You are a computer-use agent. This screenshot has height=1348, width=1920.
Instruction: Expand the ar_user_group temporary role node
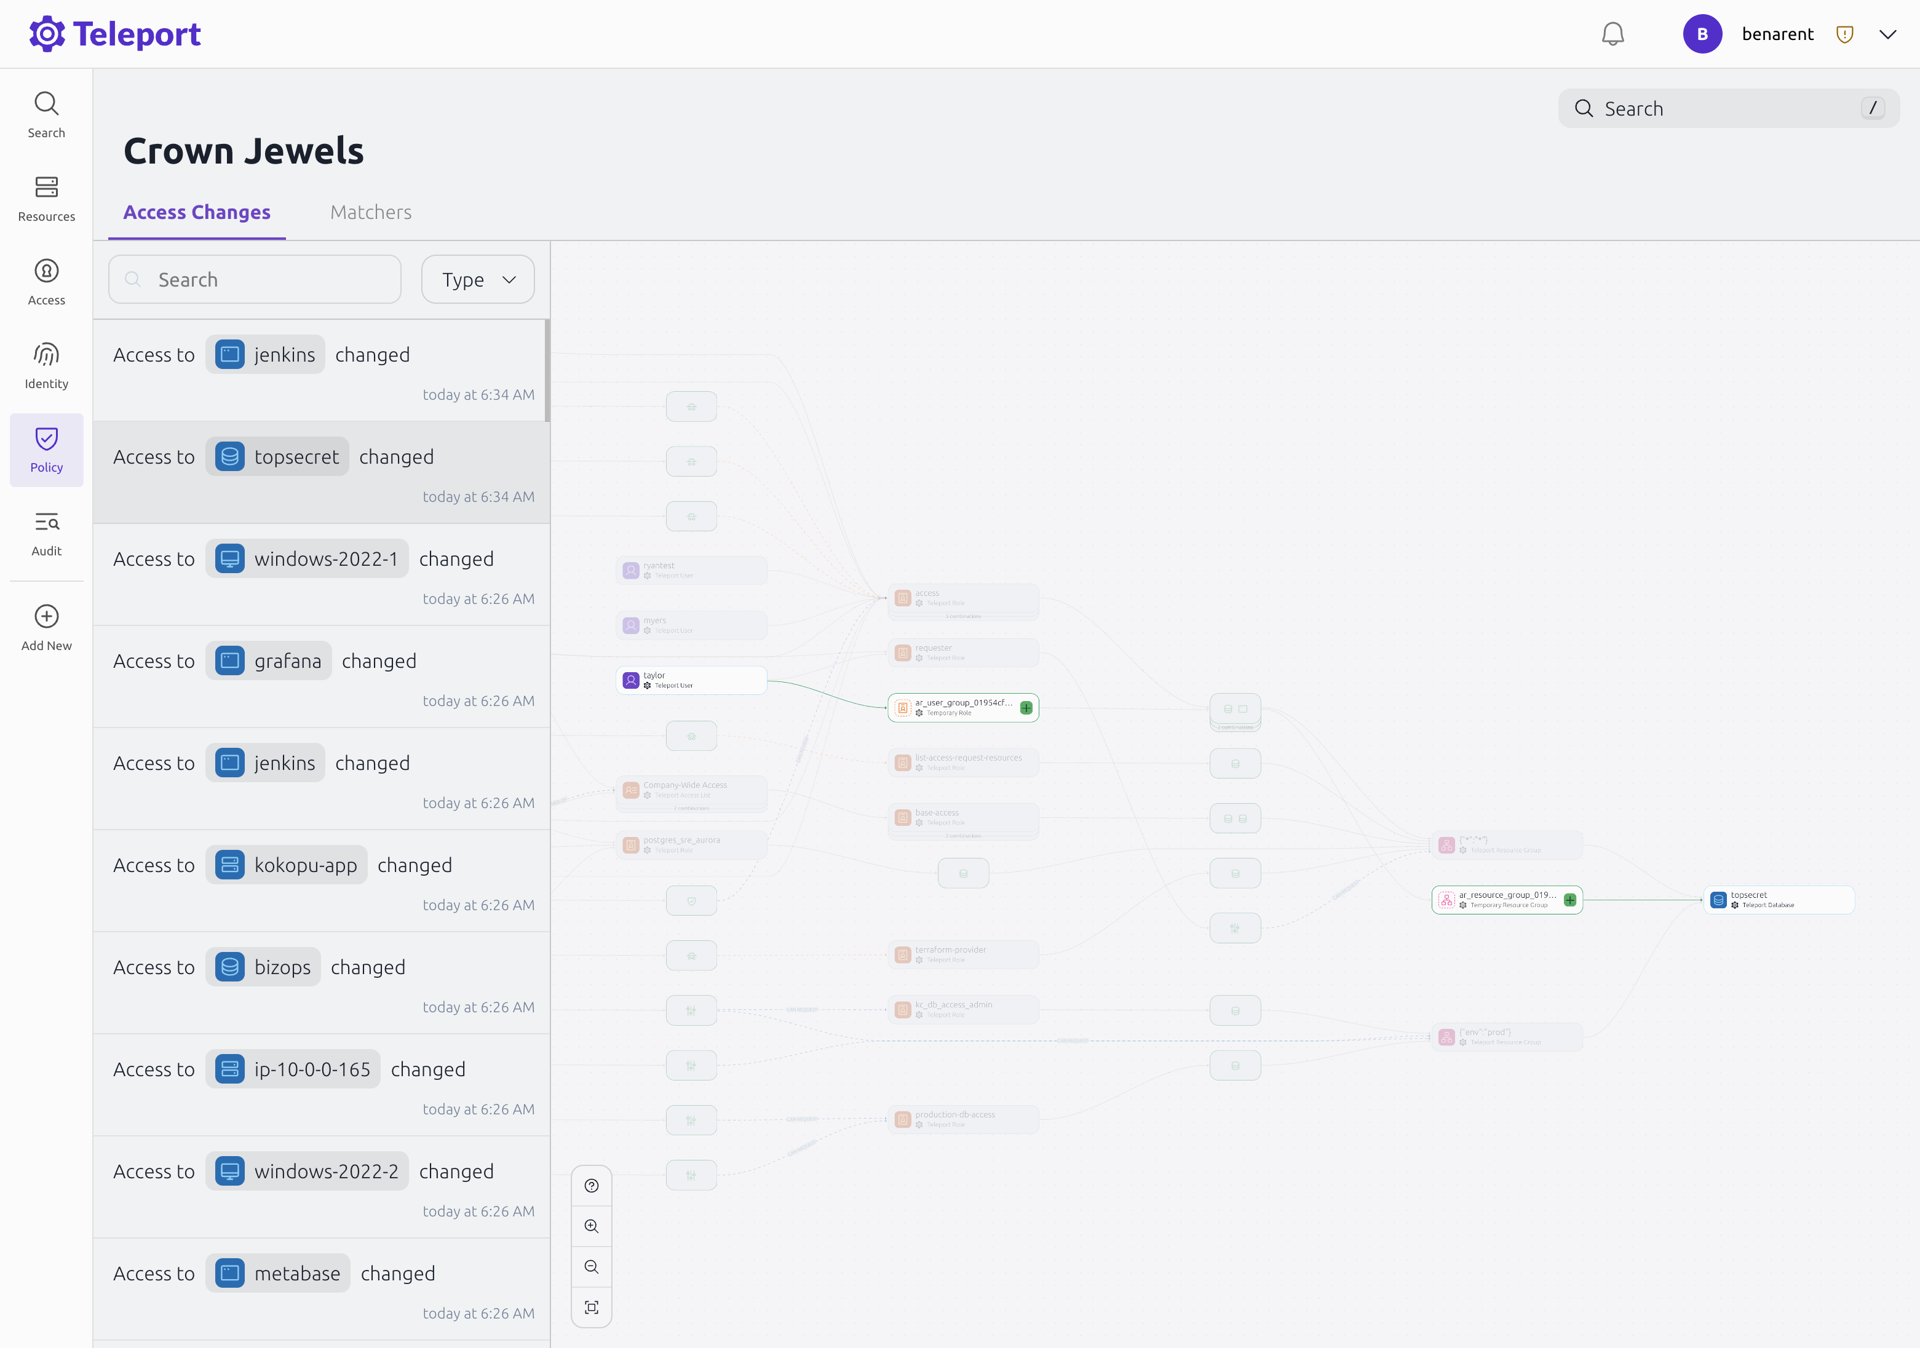(x=1026, y=707)
